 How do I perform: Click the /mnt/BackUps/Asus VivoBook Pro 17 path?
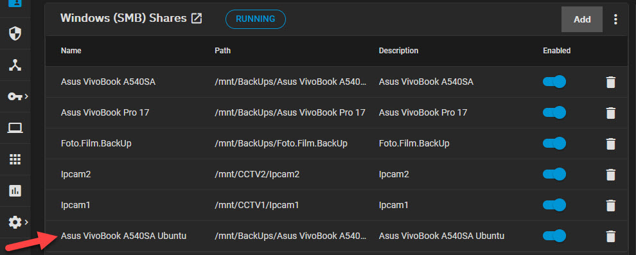[290, 112]
